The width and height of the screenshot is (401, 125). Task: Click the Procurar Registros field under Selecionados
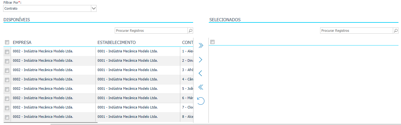click(356, 31)
